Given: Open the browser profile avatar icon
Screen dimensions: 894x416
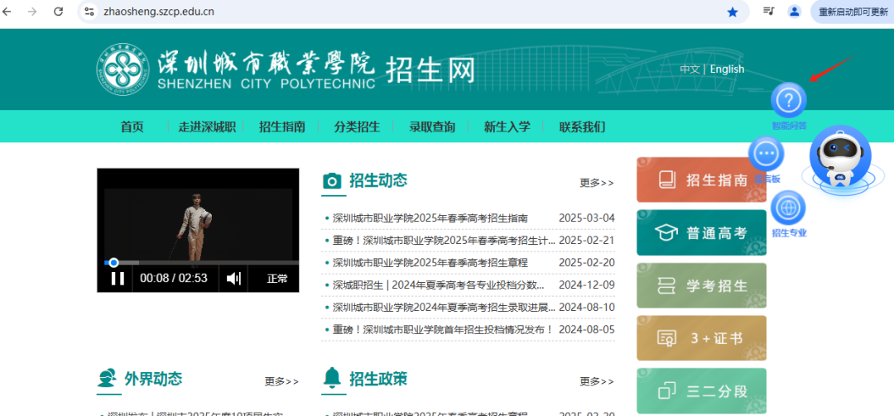Looking at the screenshot, I should [x=795, y=12].
